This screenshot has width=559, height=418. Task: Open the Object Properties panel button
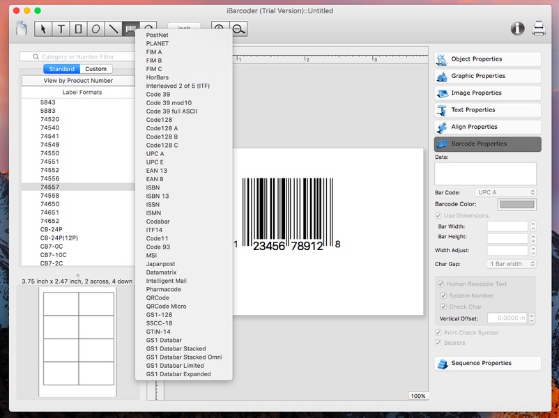pyautogui.click(x=487, y=59)
